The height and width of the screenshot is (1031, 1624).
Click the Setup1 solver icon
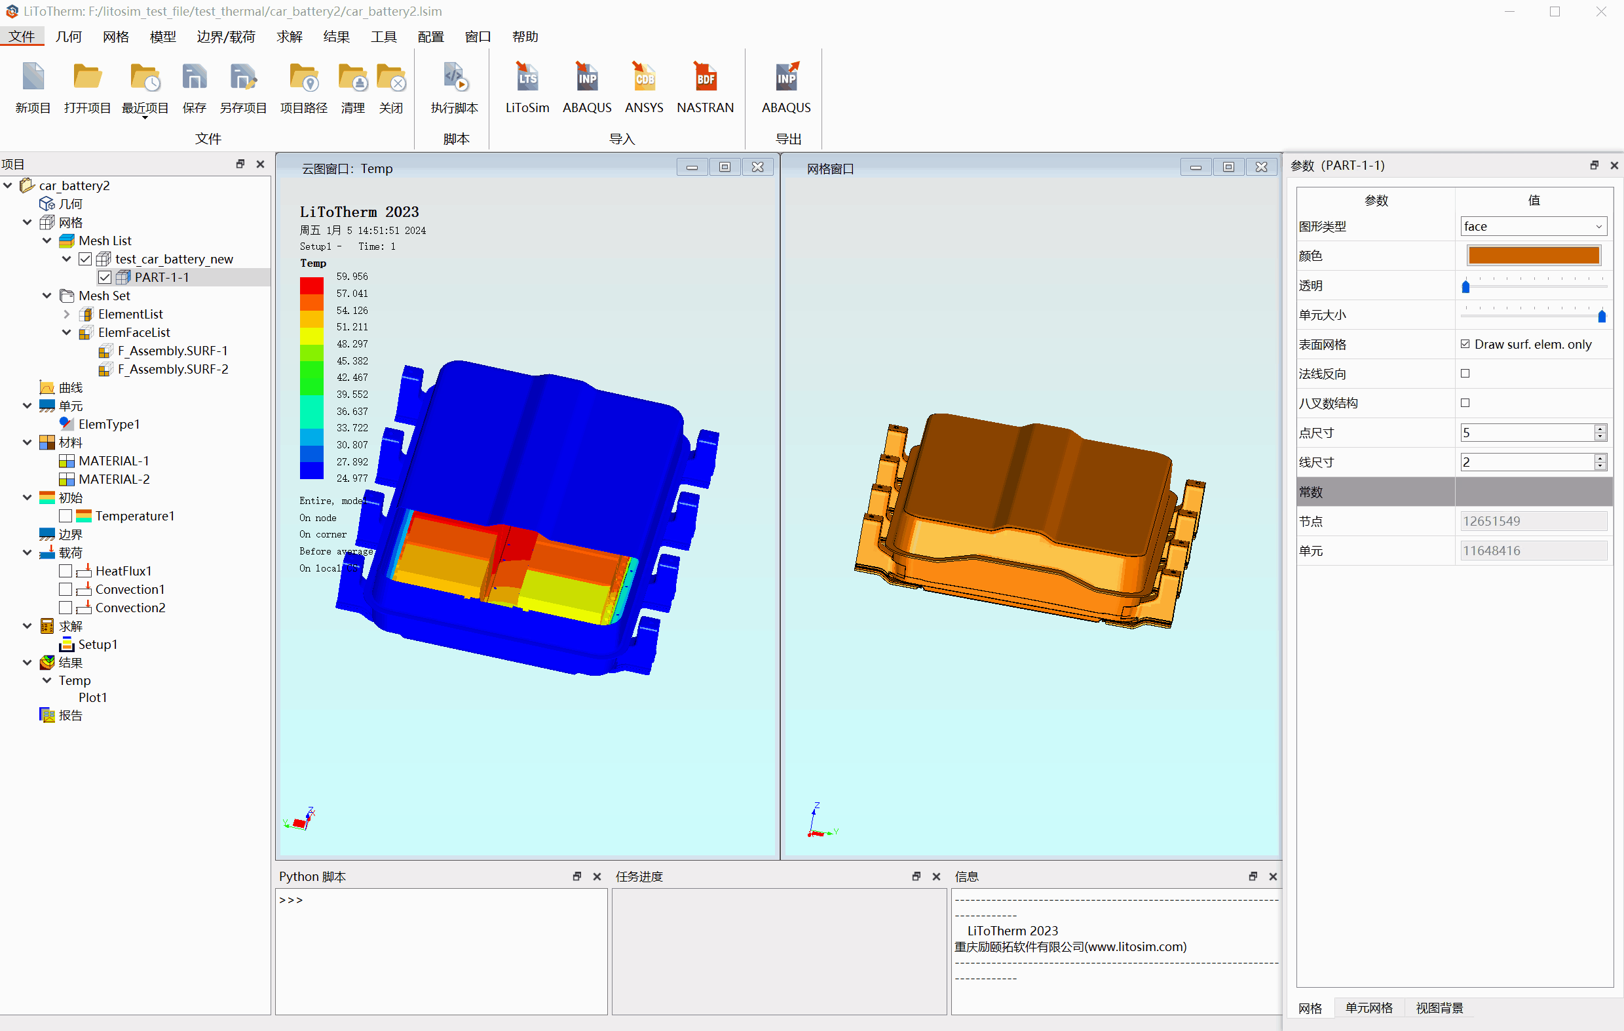[x=67, y=644]
